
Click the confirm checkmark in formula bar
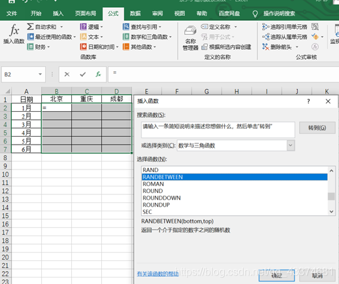tap(83, 75)
